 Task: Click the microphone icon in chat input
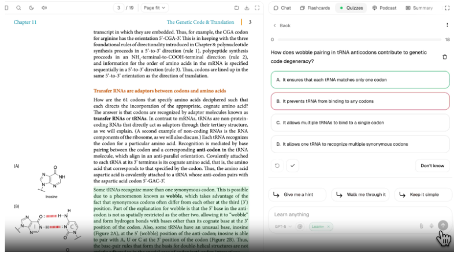(431, 226)
